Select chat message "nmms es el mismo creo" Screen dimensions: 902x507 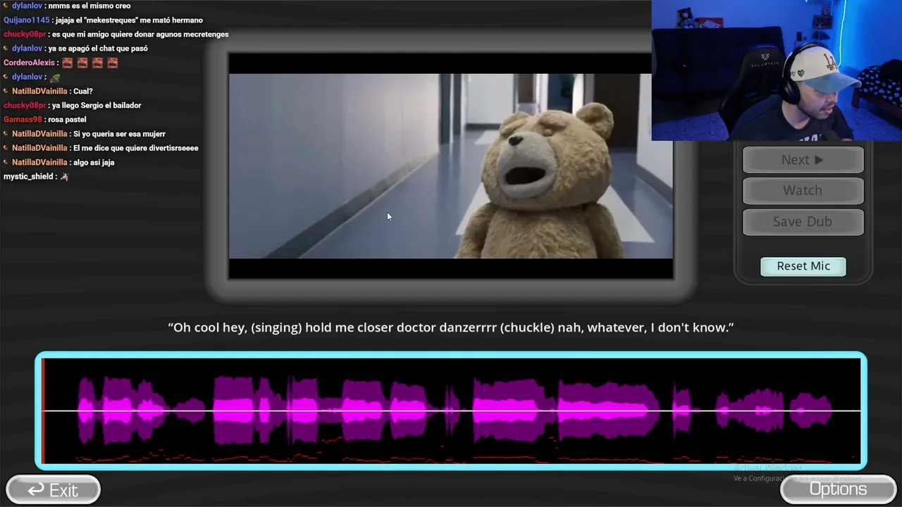tap(89, 6)
